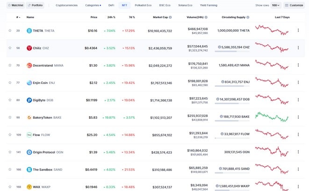Open more options menu for Origin Protocol row
Viewport: 309px width, 191px height.
coord(298,152)
